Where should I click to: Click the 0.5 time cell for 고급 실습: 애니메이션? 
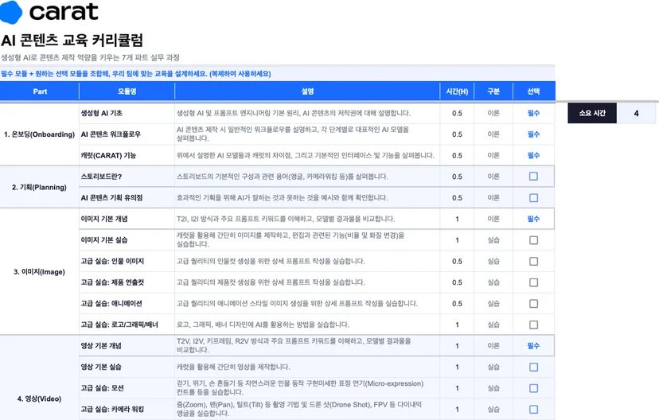[x=457, y=304]
